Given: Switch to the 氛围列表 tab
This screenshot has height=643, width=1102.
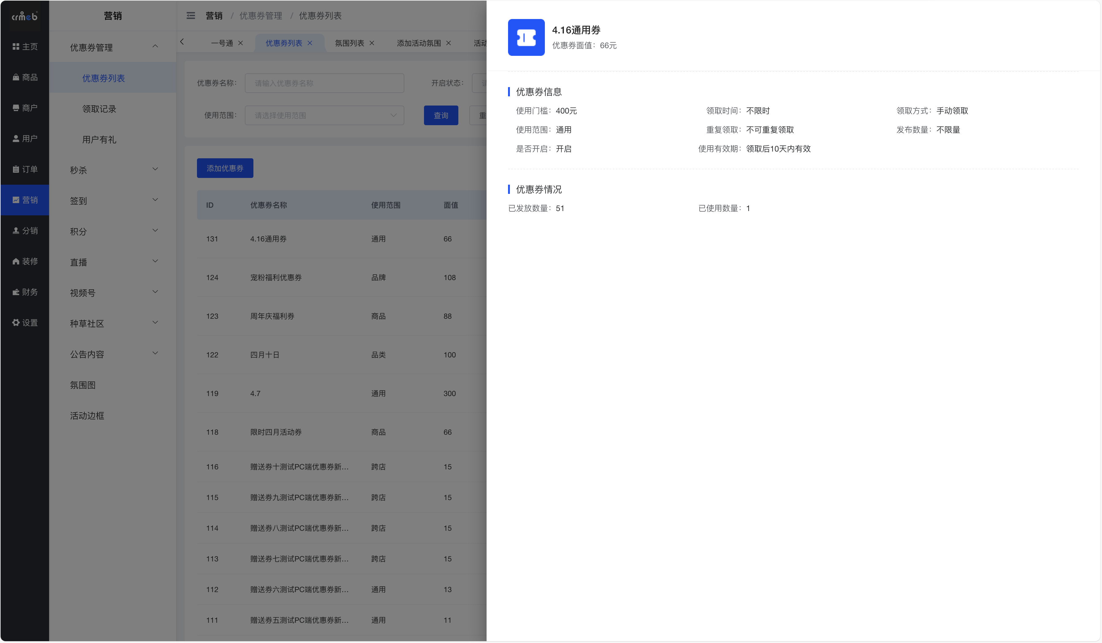Looking at the screenshot, I should (x=350, y=42).
